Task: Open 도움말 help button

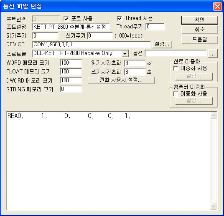Action: (200, 39)
